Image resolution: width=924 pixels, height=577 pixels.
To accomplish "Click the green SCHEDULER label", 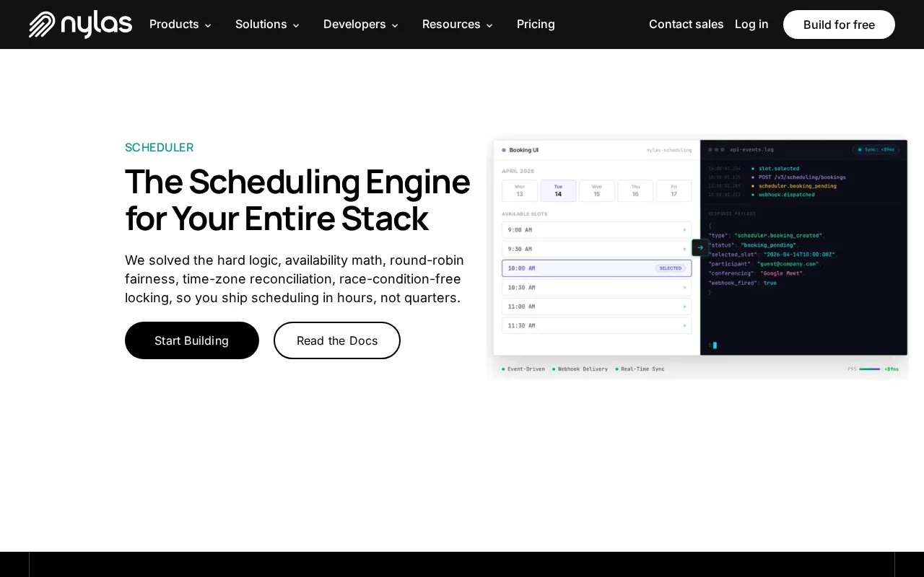I will tap(160, 148).
